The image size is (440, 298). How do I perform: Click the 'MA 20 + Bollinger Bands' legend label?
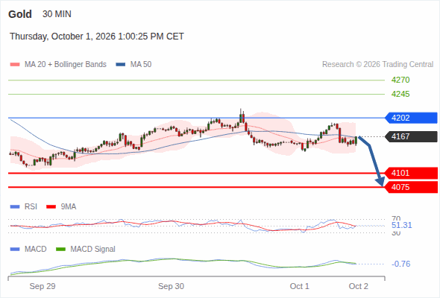click(x=66, y=65)
